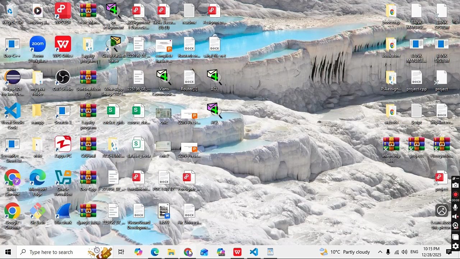Open Task View on the taskbar
460x259 pixels.
121,252
